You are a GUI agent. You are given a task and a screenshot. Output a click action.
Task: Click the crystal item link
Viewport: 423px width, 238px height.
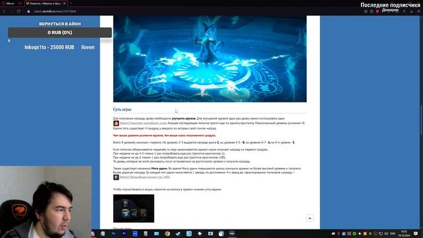(x=143, y=123)
